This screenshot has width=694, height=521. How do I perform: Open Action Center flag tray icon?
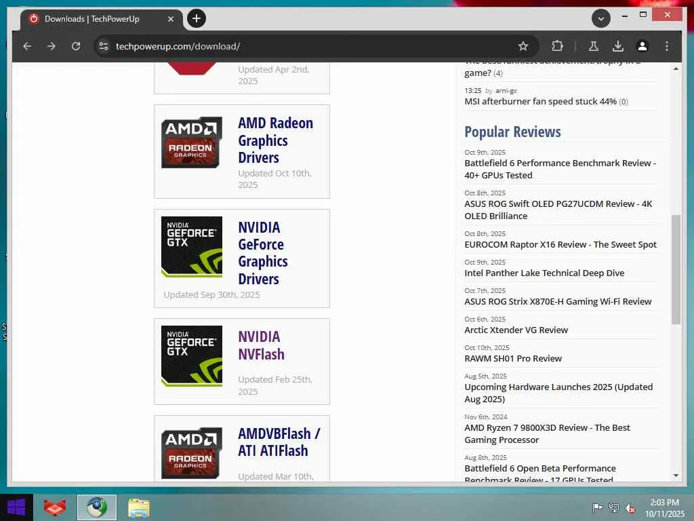597,507
